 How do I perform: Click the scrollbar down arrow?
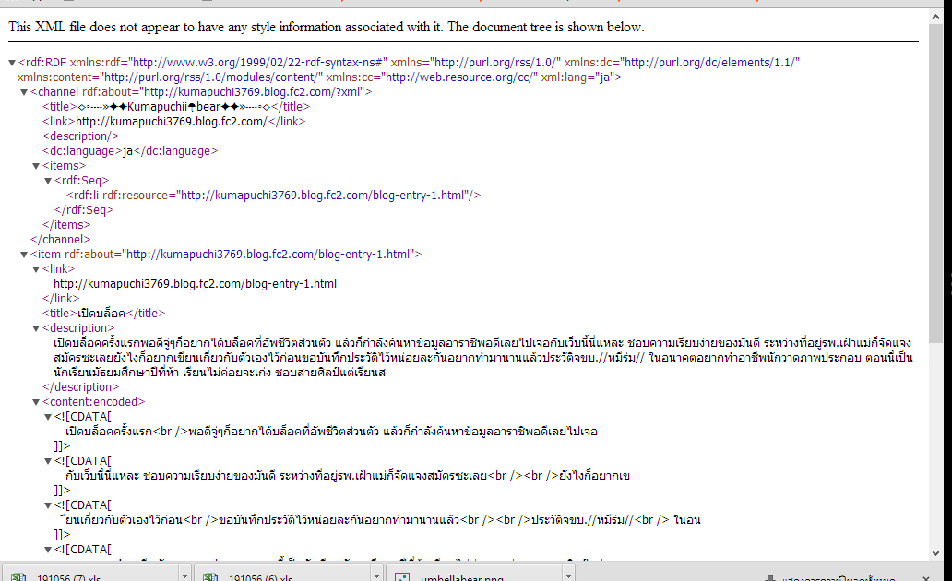(x=935, y=553)
